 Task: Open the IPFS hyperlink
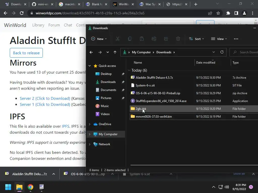click(x=66, y=126)
